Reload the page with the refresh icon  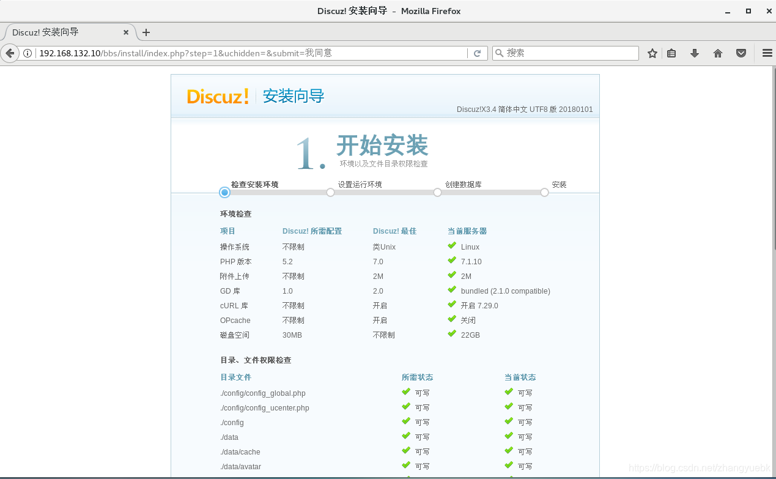tap(478, 53)
